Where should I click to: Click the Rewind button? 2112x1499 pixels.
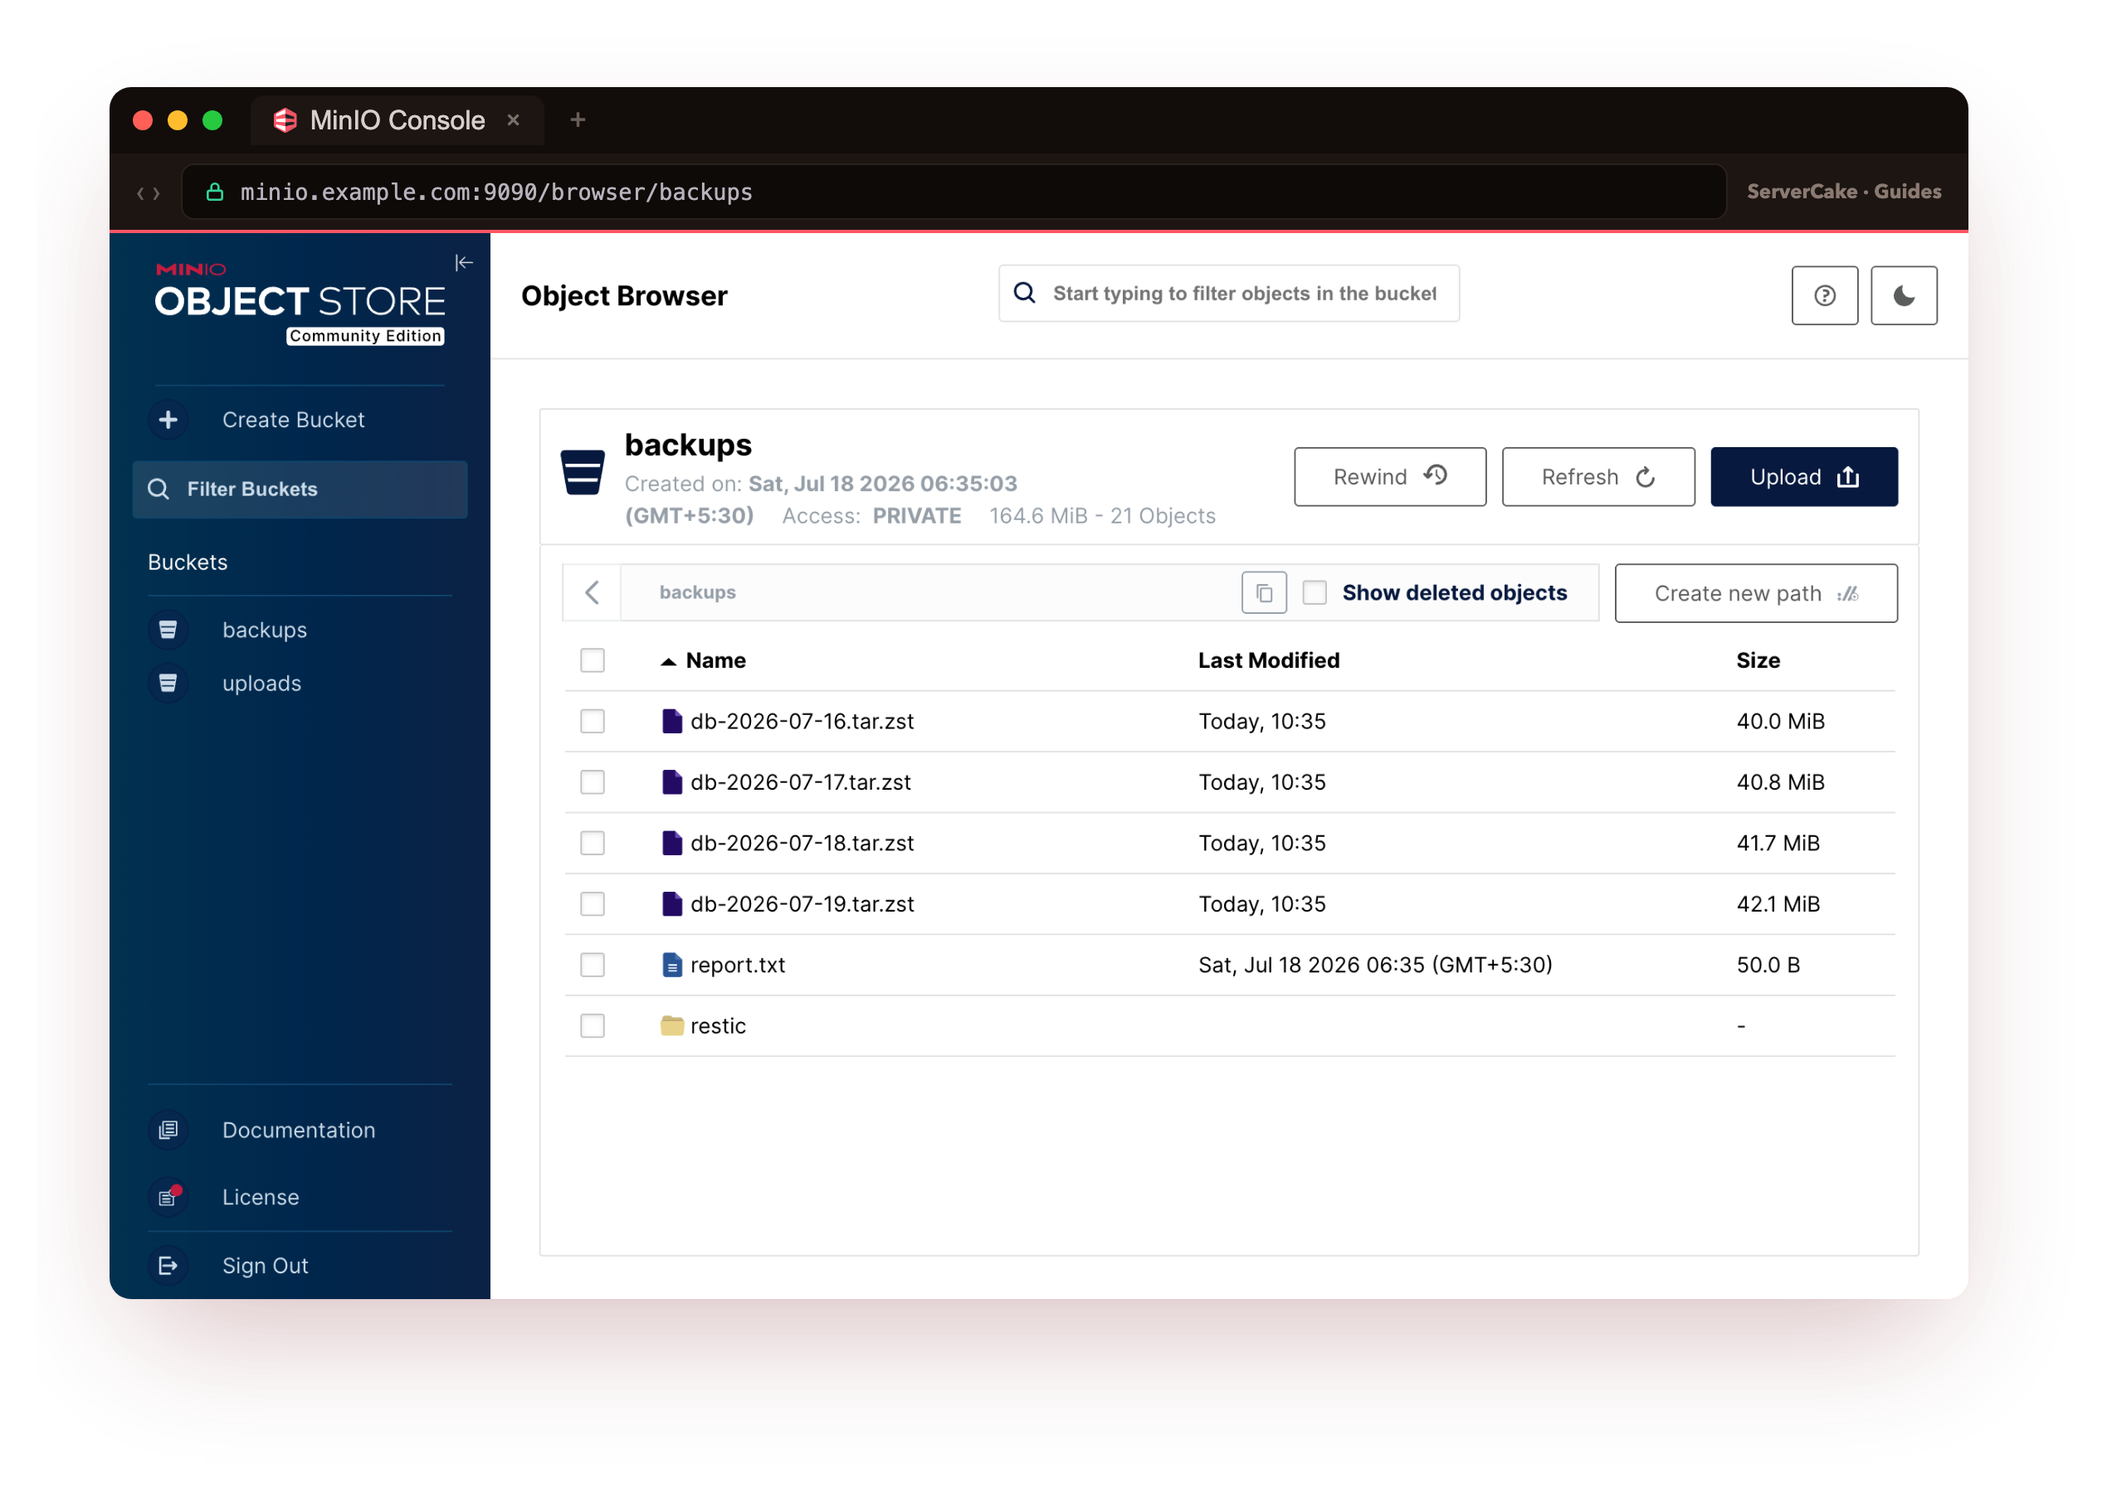[1391, 477]
